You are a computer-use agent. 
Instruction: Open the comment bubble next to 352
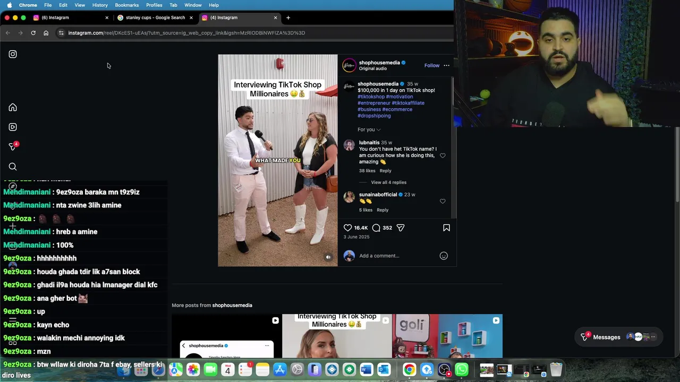point(376,228)
